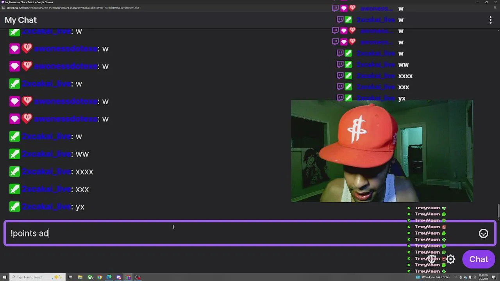
Task: Click the shield moderation icon beside the gear
Action: click(x=432, y=259)
